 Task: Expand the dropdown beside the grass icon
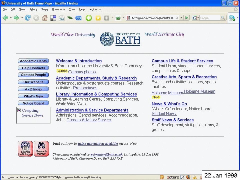click(123, 18)
